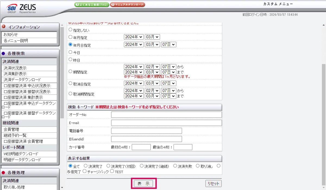The height and width of the screenshot is (190, 326).
Task: Click the マニュアルダウンロード button
Action: point(127,5)
